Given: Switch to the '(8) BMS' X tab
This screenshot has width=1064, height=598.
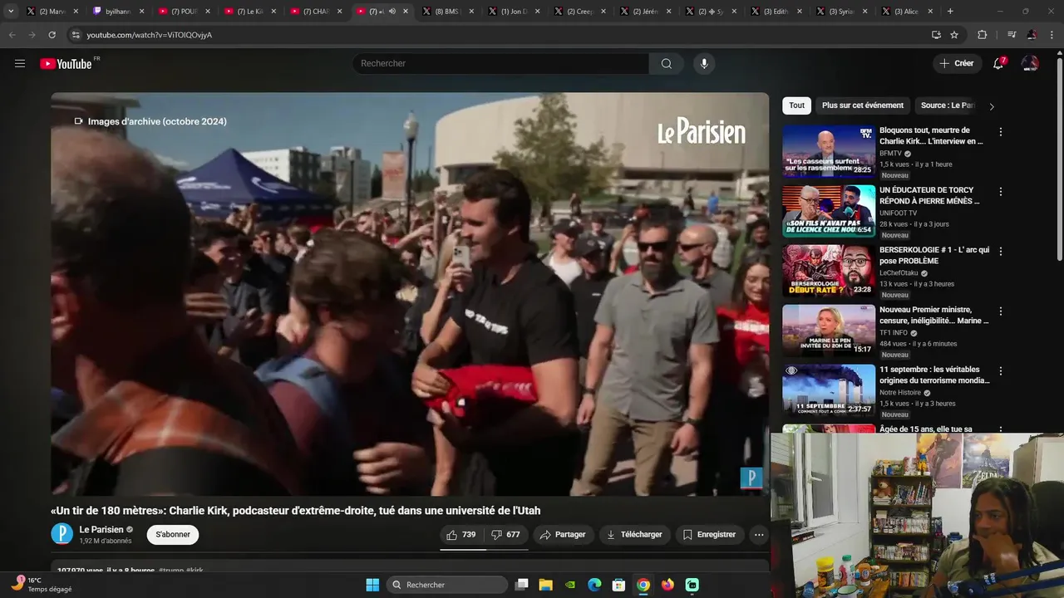Looking at the screenshot, I should pos(447,12).
